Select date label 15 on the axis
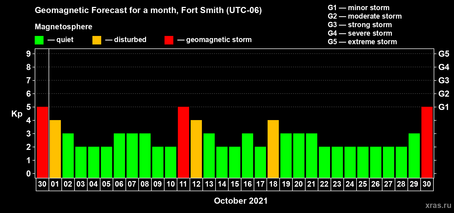 pyautogui.click(x=234, y=184)
